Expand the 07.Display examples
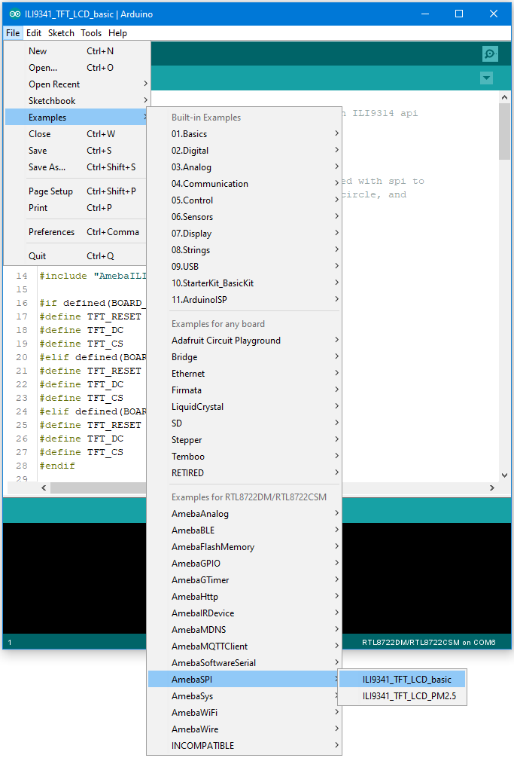The height and width of the screenshot is (758, 514). pos(245,233)
